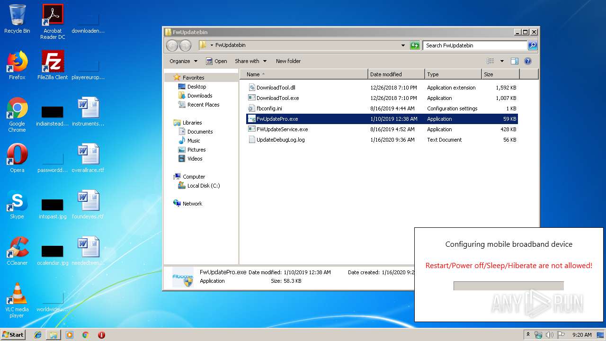Select the foundeyes.rtf desktop file

(x=88, y=205)
